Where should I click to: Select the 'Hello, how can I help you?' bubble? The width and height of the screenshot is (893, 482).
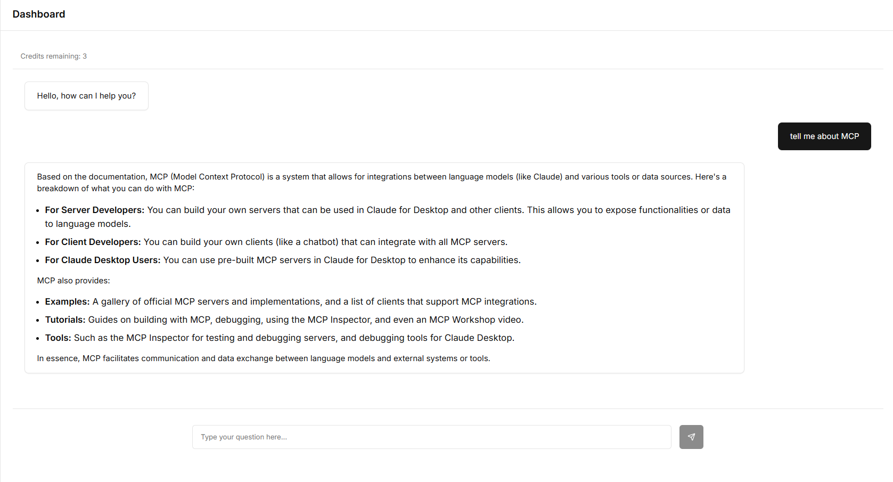click(86, 96)
